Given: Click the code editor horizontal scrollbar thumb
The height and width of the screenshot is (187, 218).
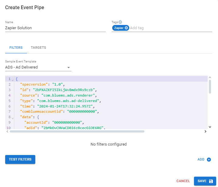Looking at the screenshot, I should coord(77,132).
